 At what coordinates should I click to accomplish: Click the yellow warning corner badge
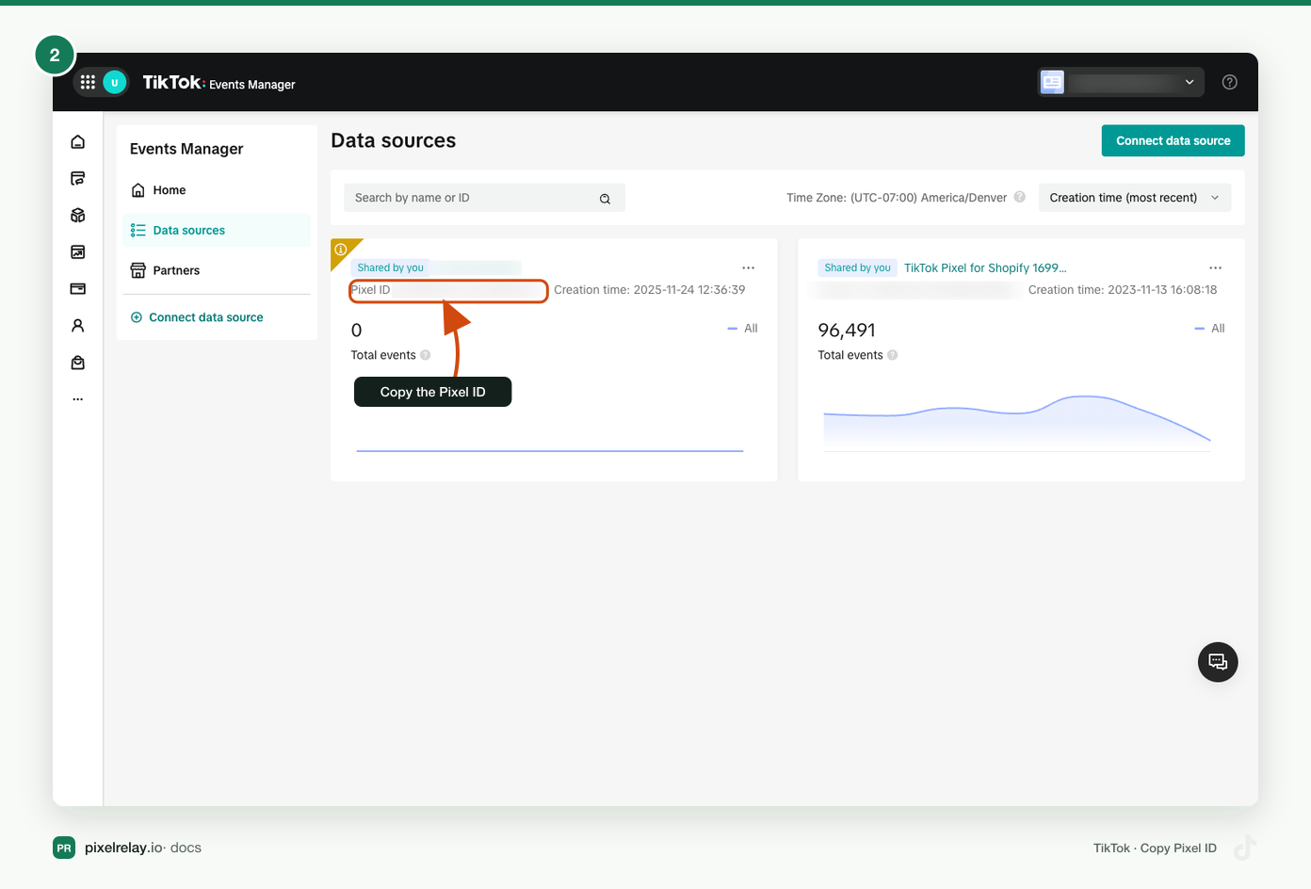[341, 250]
